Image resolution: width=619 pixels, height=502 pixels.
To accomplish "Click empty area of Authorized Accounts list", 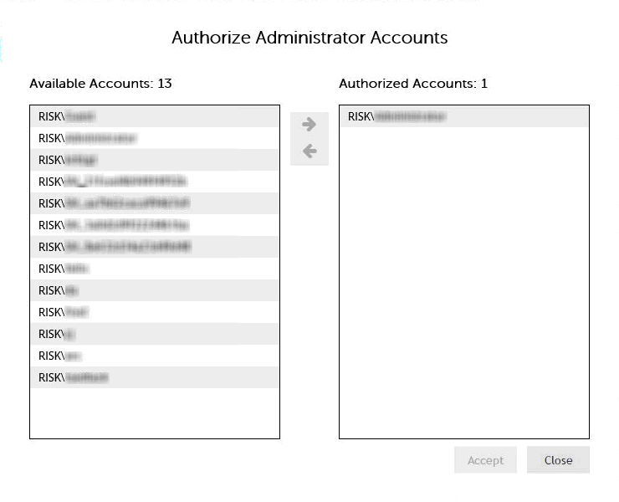I will (463, 284).
